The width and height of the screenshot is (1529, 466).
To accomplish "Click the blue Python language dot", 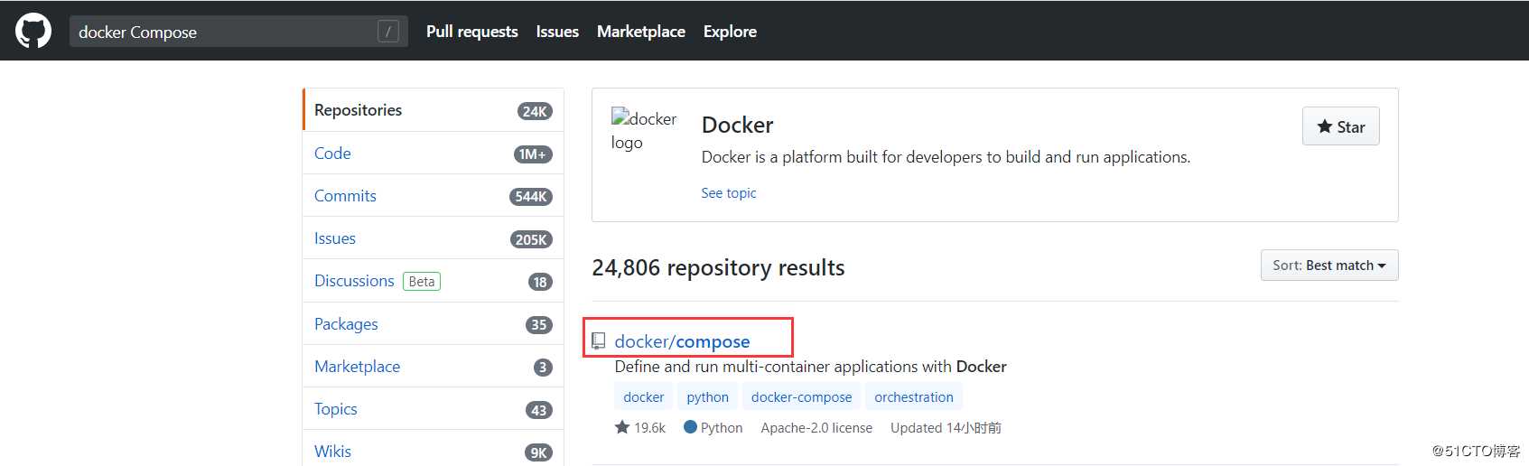I will click(x=690, y=427).
